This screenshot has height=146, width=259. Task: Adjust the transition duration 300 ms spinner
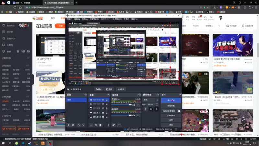coord(153,104)
